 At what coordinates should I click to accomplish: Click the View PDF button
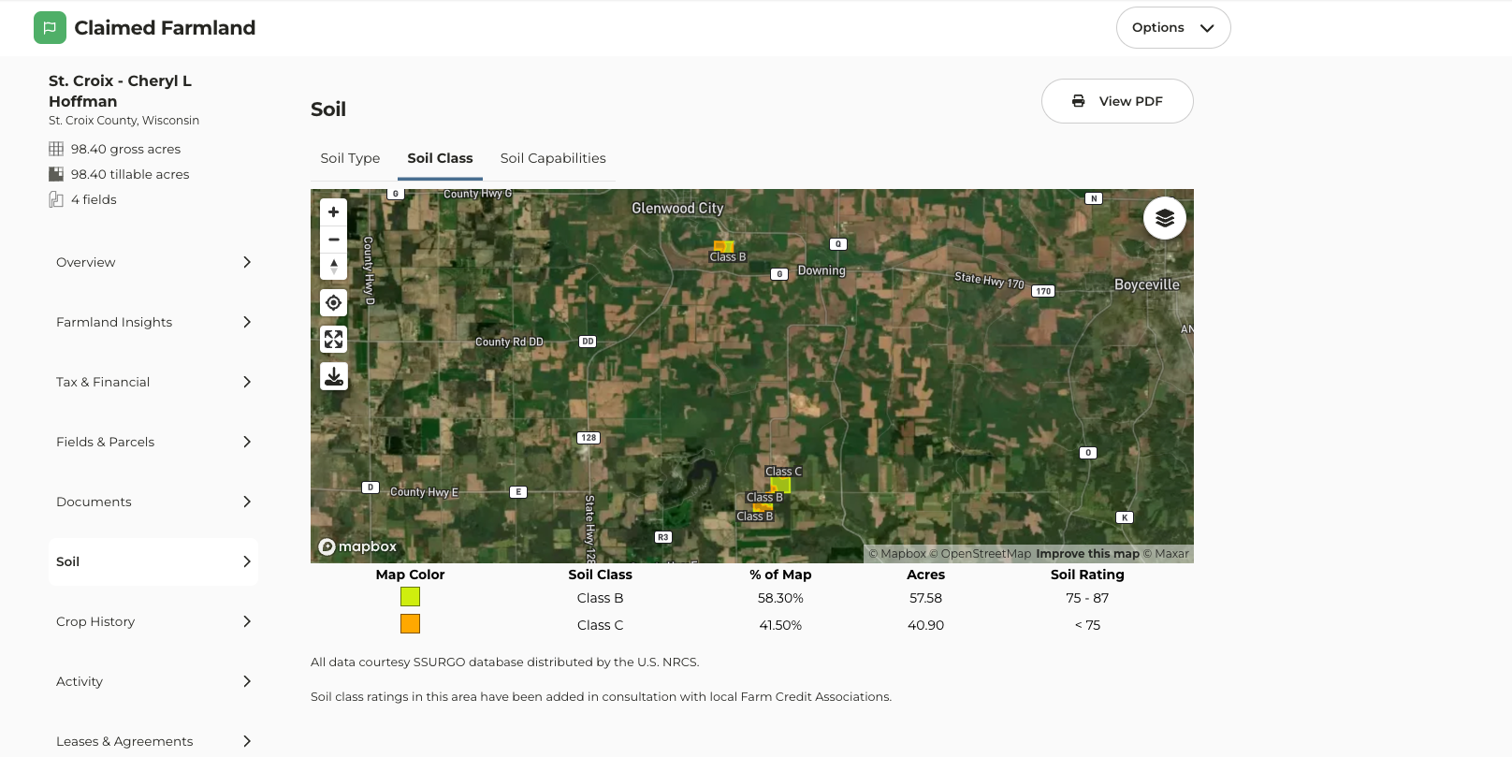pos(1117,101)
